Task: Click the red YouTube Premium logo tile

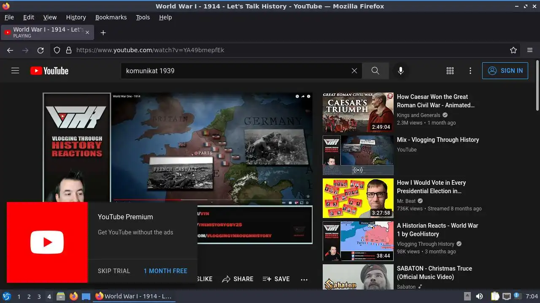Action: pyautogui.click(x=47, y=242)
